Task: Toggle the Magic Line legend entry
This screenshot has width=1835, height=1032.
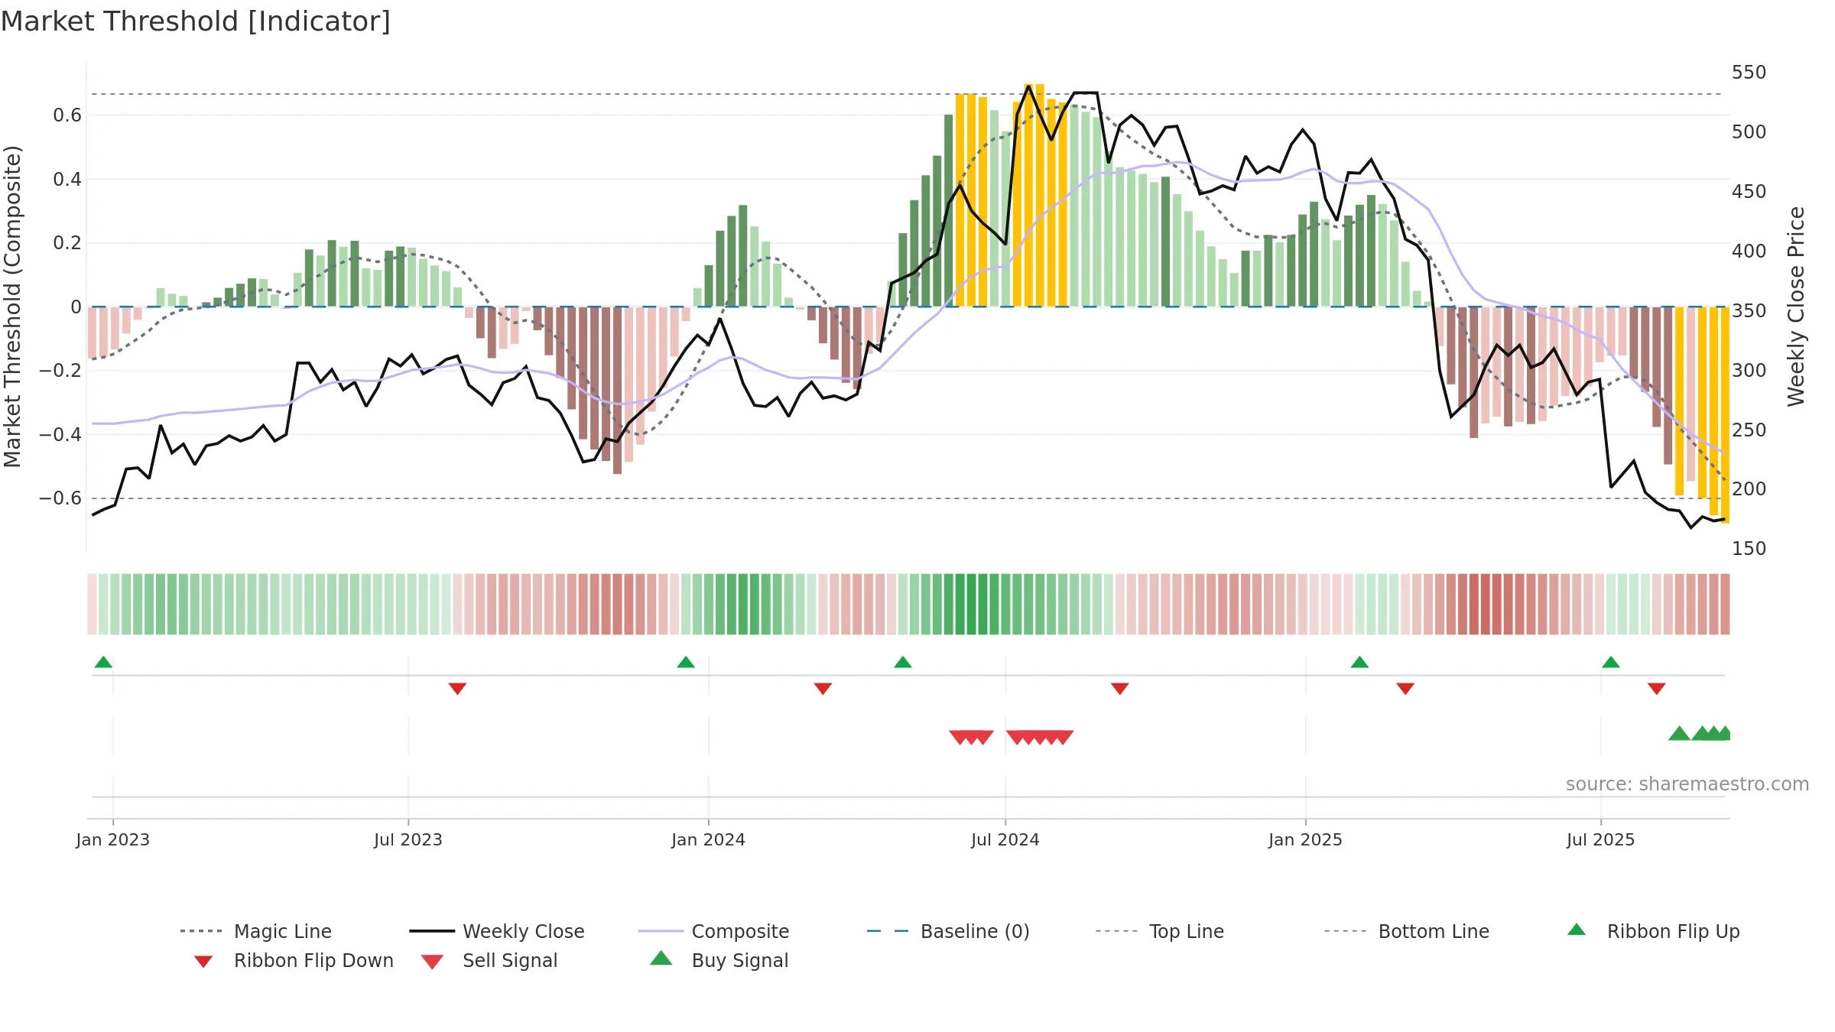Action: [x=256, y=931]
